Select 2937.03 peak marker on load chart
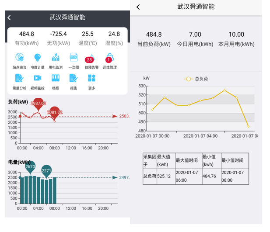The image size is (270, 232). pyautogui.click(x=38, y=104)
